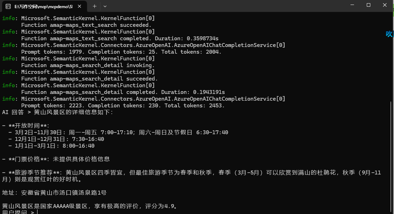Close the terminal window

(385, 5)
